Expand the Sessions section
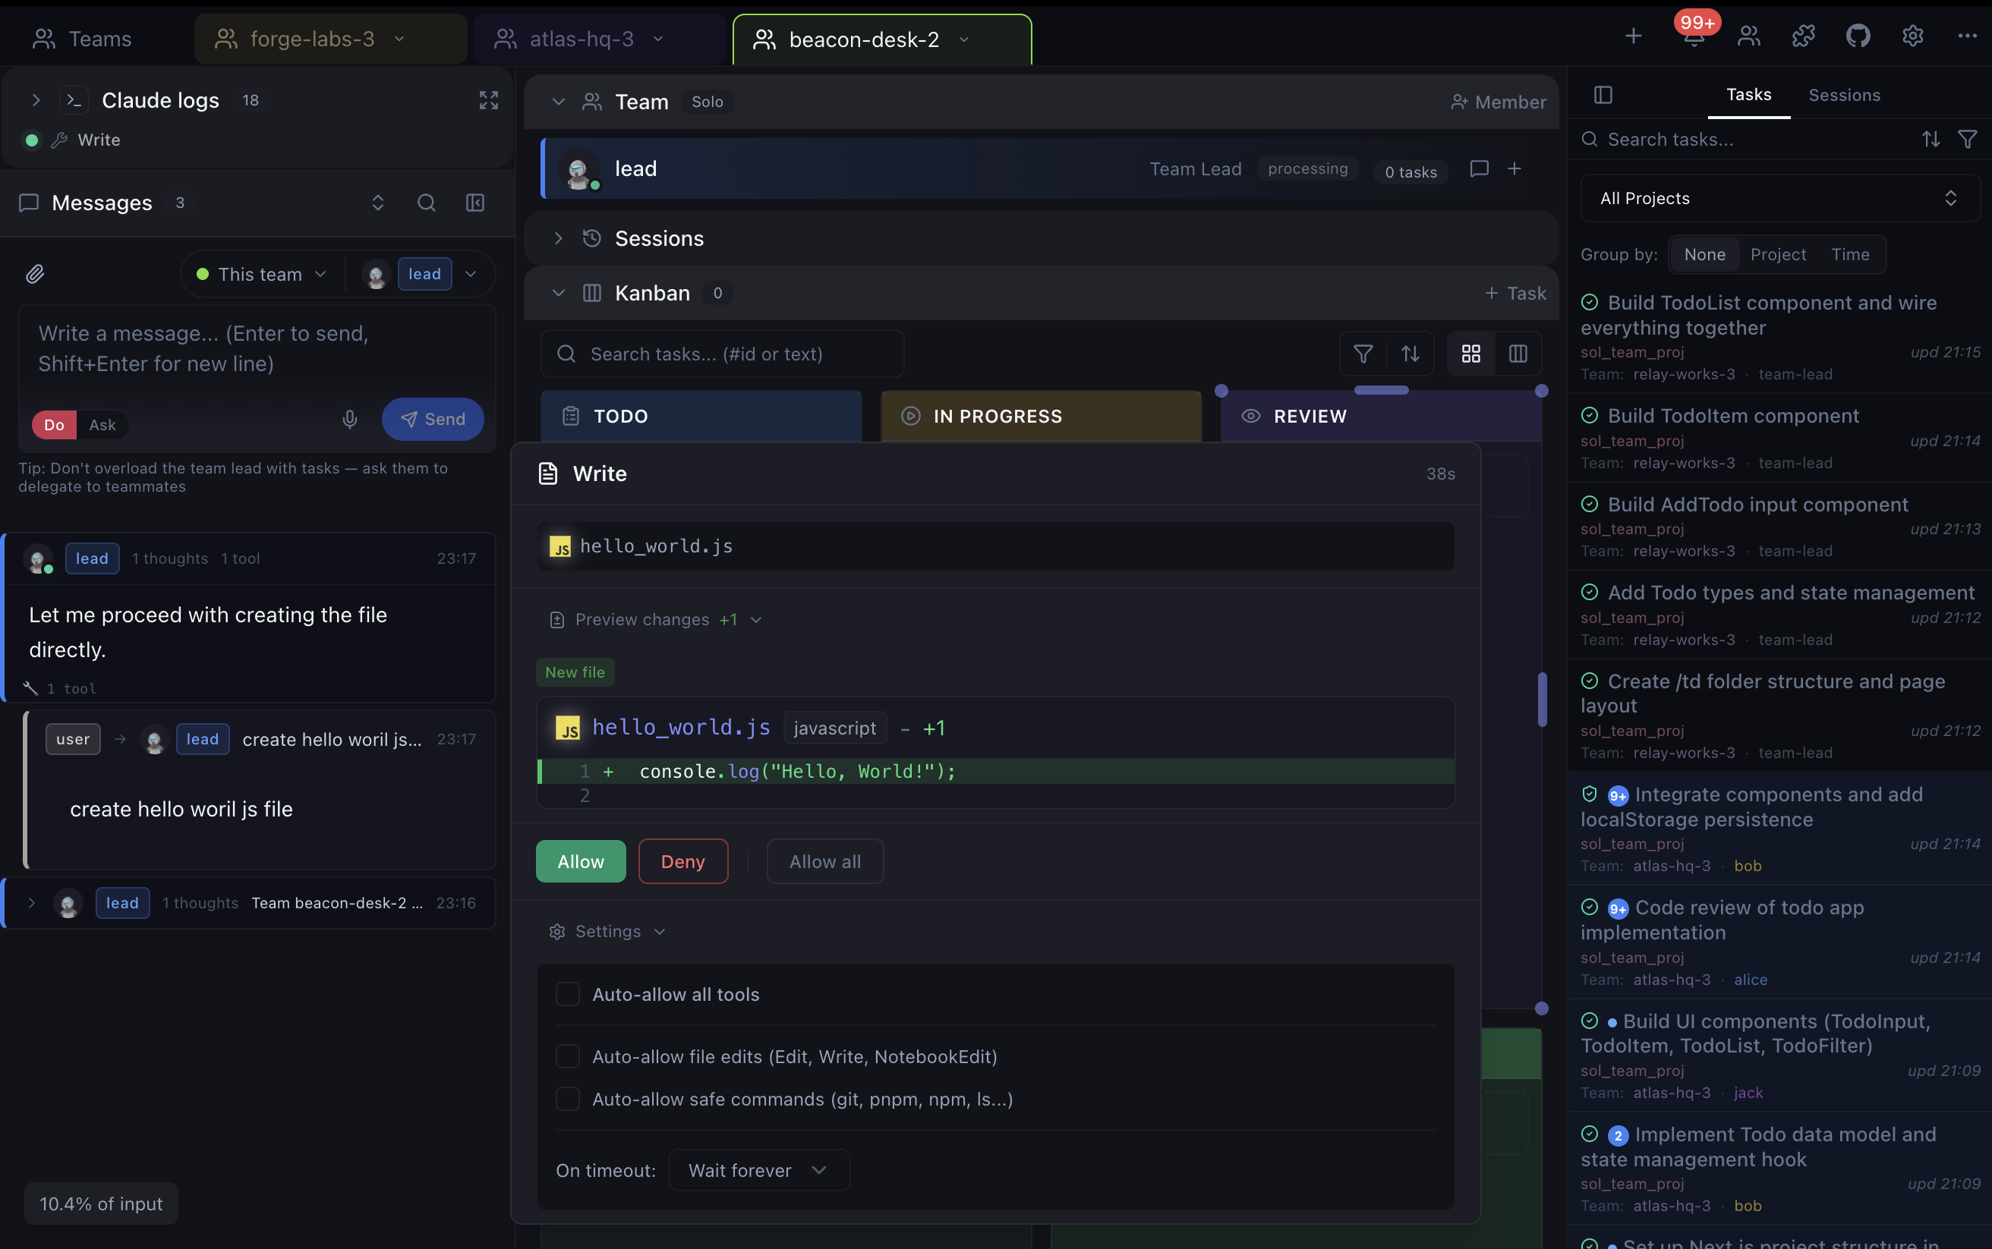This screenshot has height=1249, width=1992. [559, 238]
